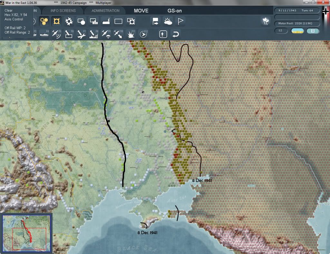Click the undo curved arrow icon
The image size is (330, 254).
pyautogui.click(x=176, y=34)
